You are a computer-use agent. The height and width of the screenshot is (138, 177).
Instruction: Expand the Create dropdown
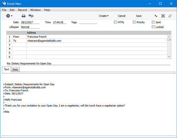point(104,16)
